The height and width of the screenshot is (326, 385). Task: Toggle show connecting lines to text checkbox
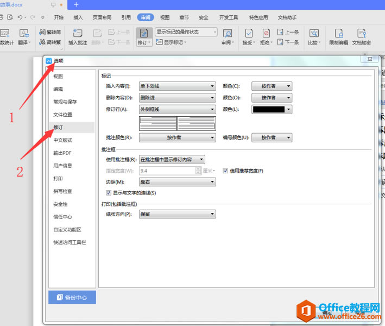tap(109, 193)
